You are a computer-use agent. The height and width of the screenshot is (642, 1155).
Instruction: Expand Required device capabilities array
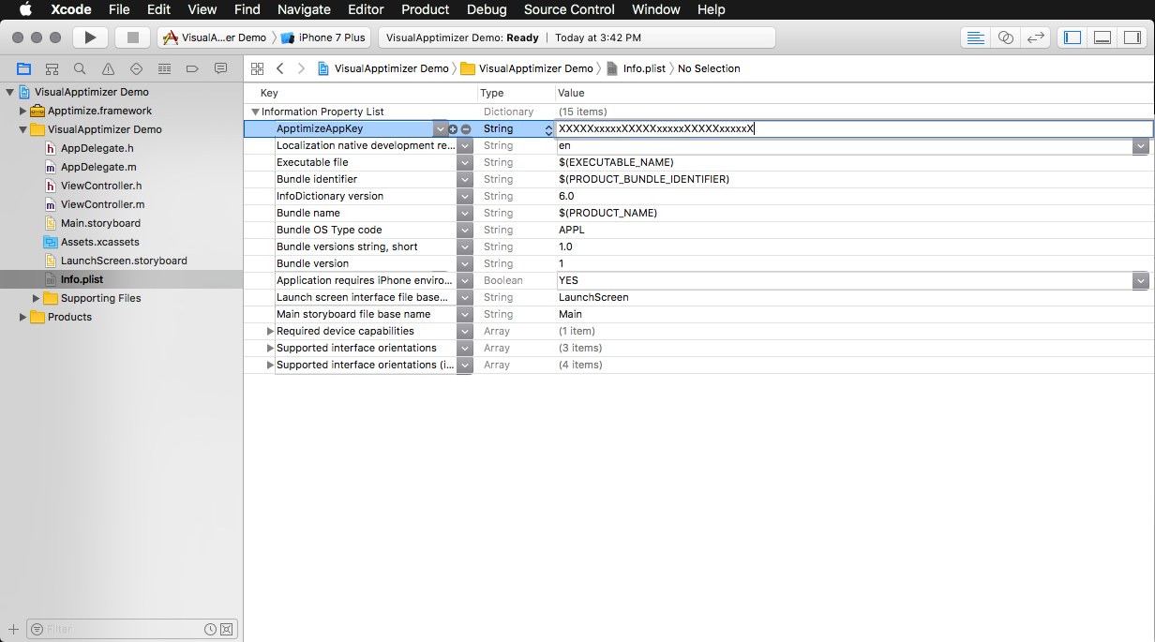coord(270,331)
